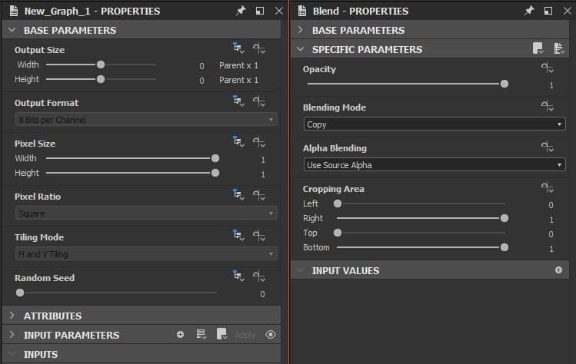Viewport: 576px width, 364px height.
Task: Click the Cropping Area Left value field
Action: (551, 205)
